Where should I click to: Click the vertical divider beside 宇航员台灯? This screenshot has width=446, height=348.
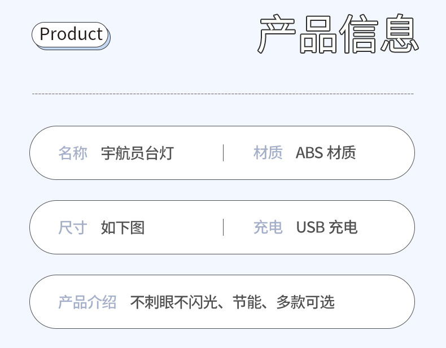point(223,153)
